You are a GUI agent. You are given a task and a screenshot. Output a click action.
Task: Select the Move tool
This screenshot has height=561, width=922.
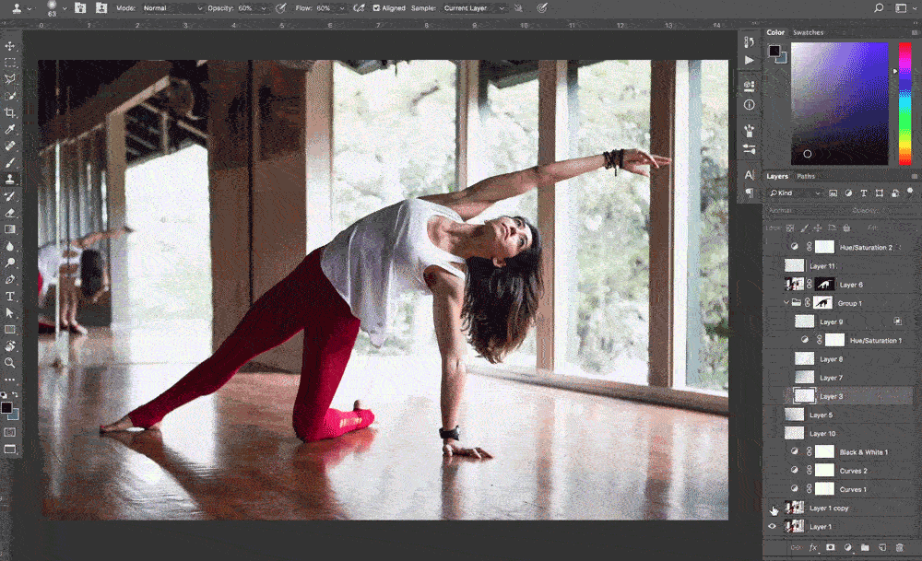click(x=10, y=46)
